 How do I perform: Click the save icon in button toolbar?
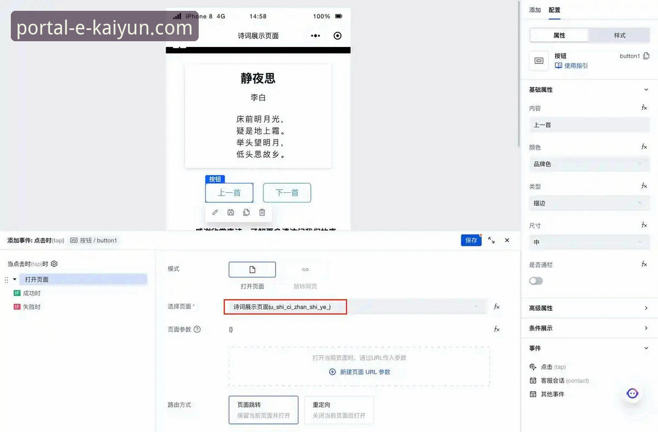click(x=231, y=212)
